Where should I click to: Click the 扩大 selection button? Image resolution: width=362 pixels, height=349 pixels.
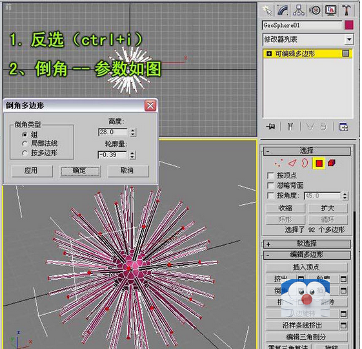(x=328, y=208)
